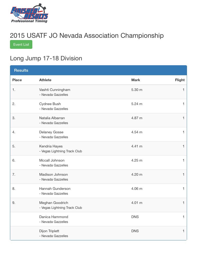
Task: Select Hannah Gunderson entry
Action: (55, 189)
